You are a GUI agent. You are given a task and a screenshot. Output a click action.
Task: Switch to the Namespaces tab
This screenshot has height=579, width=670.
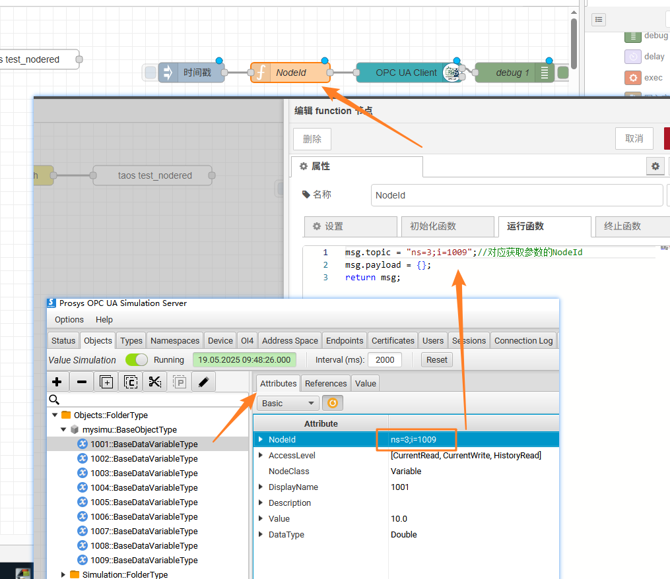click(x=175, y=340)
